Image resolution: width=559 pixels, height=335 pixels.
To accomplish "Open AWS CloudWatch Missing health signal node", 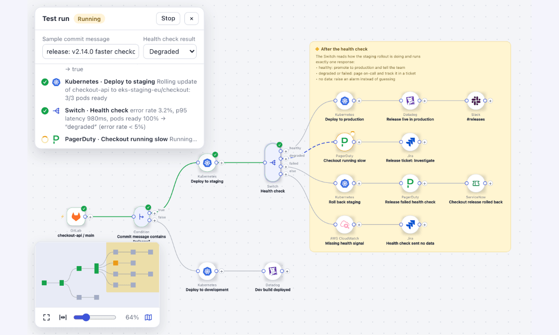I will click(x=345, y=225).
